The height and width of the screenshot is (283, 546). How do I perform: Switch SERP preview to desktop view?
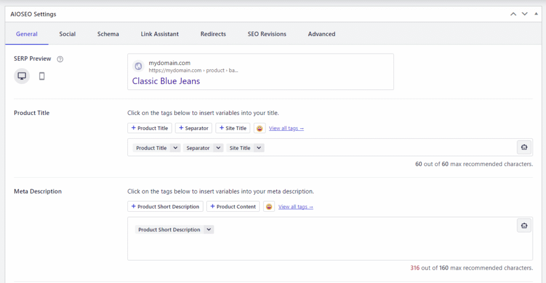tap(21, 76)
